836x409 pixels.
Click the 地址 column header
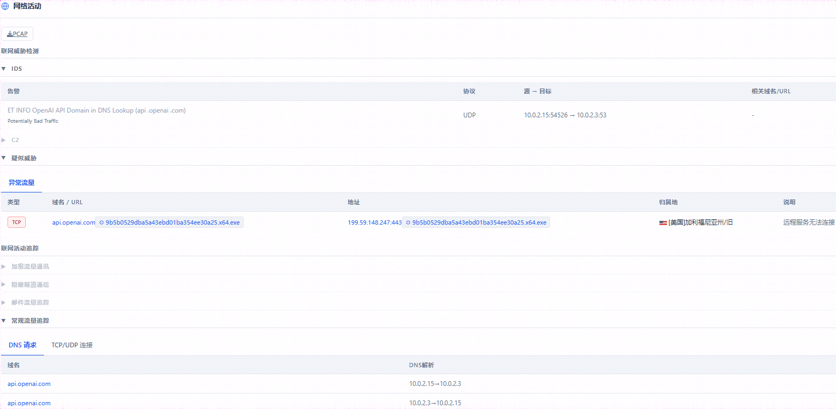[354, 202]
